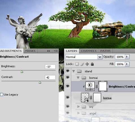Image resolution: width=135 pixels, height=122 pixels.
Task: Select the Brightness/Contrast layer mask thumbnail
Action: point(103,86)
